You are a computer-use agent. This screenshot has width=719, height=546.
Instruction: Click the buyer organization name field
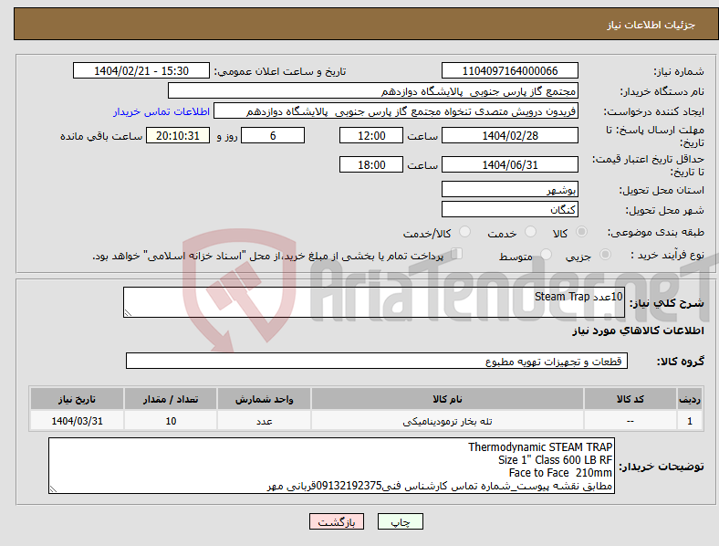pyautogui.click(x=373, y=90)
